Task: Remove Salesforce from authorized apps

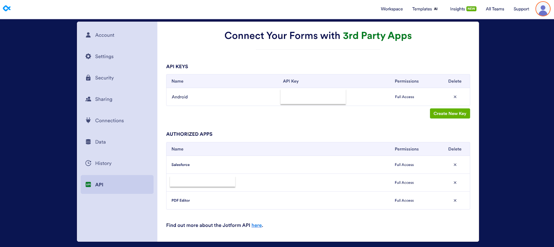Action: pyautogui.click(x=455, y=165)
